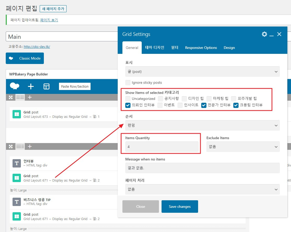The width and height of the screenshot is (291, 232).
Task: Click the second row move handle icon
Action: pos(11,146)
